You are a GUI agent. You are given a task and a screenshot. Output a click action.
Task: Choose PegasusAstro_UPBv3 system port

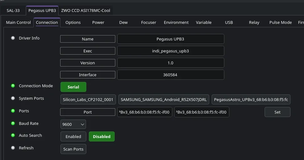[251, 99]
